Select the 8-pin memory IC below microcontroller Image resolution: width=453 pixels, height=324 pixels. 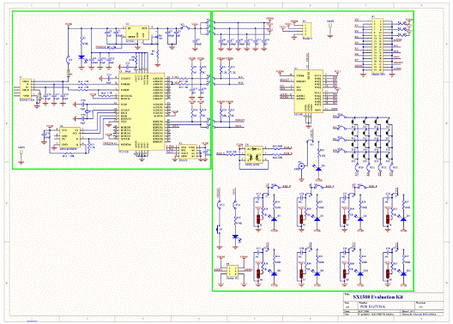coord(69,138)
